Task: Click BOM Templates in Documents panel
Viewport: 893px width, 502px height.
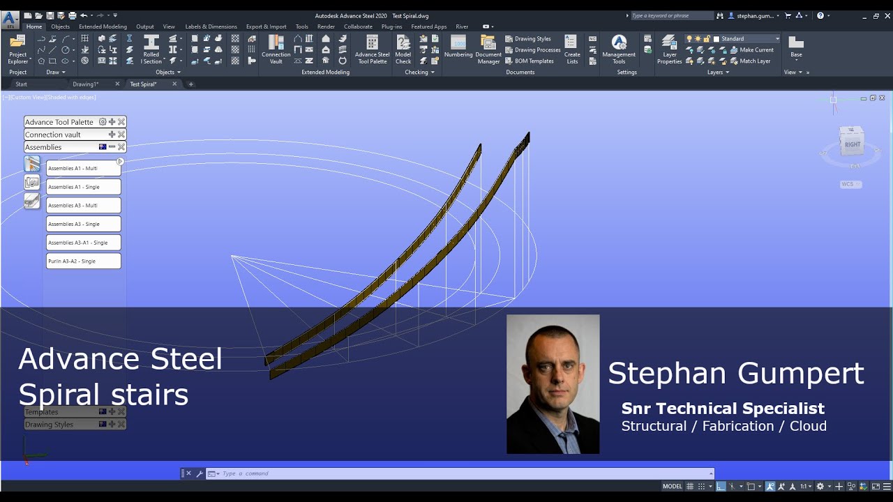Action: tap(530, 61)
